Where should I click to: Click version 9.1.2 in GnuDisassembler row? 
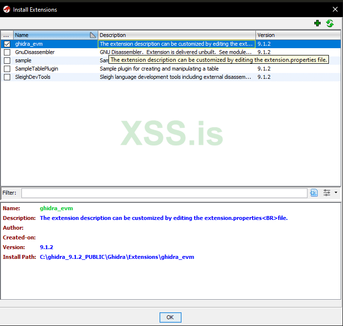click(x=264, y=52)
